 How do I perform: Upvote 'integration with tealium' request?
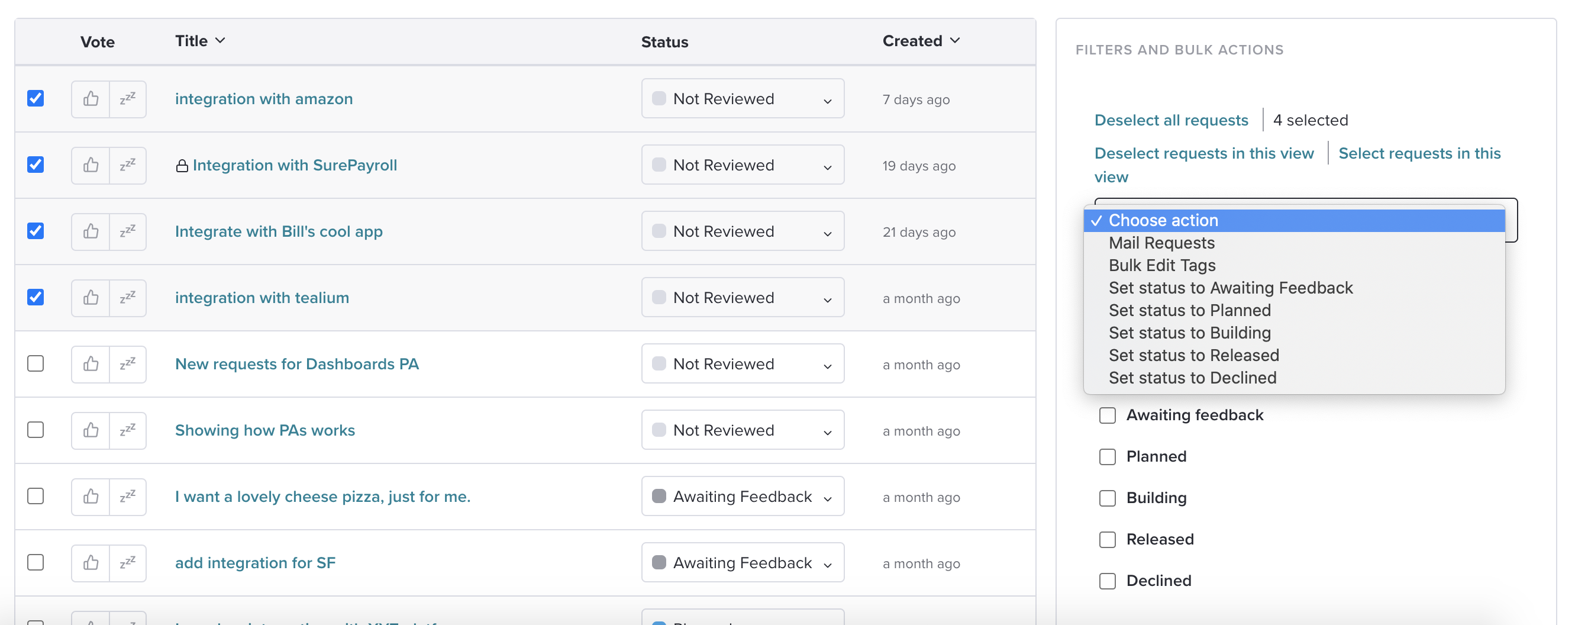coord(91,298)
